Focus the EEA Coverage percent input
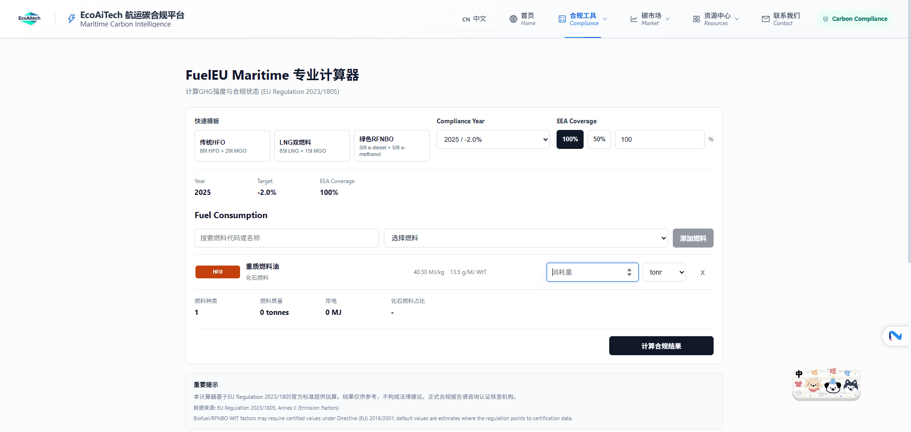 (660, 139)
